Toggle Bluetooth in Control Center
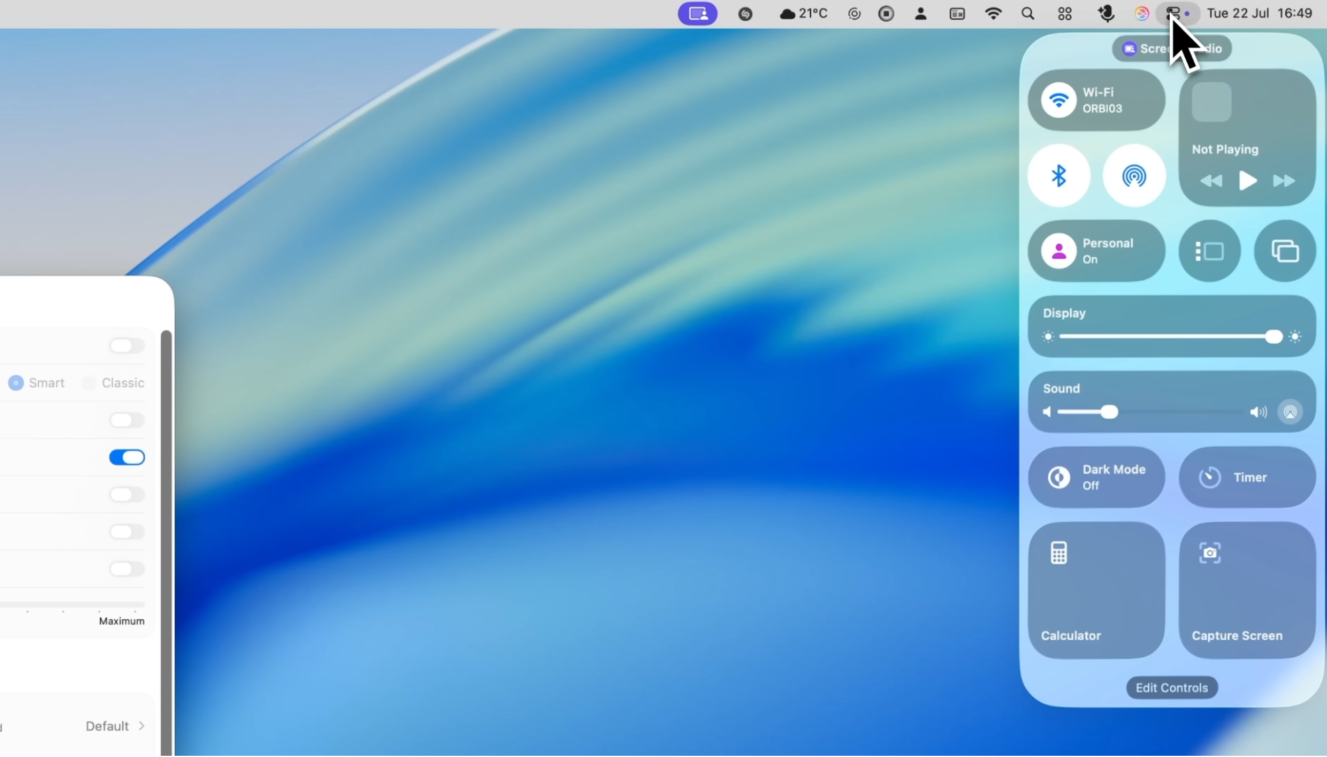1327x757 pixels. tap(1058, 176)
